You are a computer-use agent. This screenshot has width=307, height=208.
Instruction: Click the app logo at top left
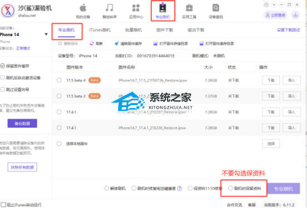click(7, 11)
